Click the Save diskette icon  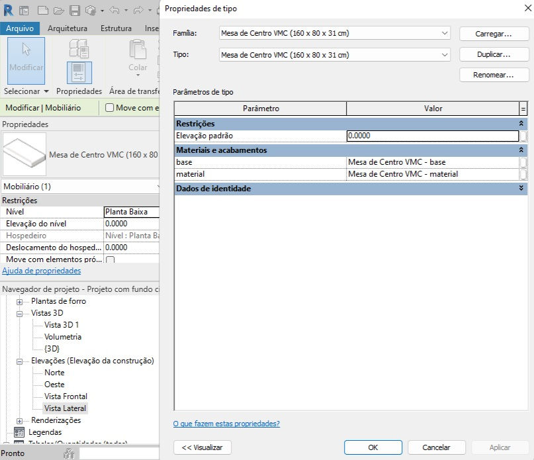point(75,11)
